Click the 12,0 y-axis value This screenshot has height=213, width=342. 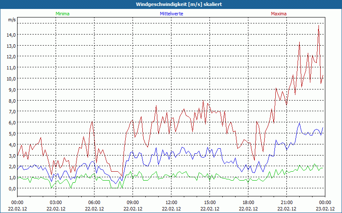(12, 57)
